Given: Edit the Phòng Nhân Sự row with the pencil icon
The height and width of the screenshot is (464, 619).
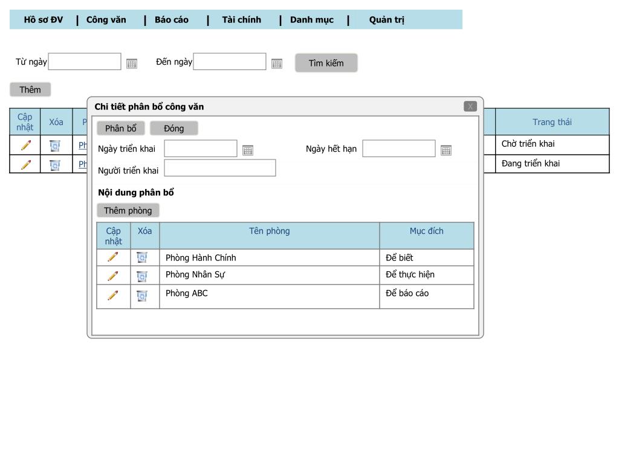Looking at the screenshot, I should click(x=113, y=275).
